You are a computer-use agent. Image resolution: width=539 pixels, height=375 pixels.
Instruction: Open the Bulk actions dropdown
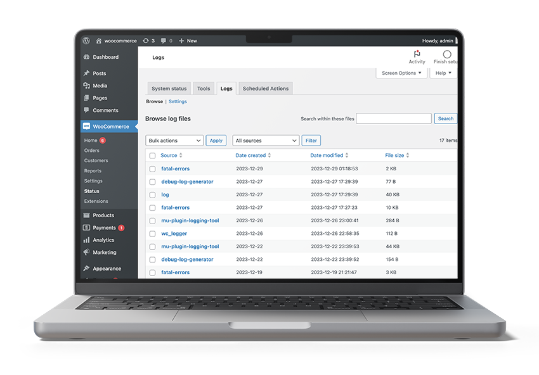tap(174, 140)
